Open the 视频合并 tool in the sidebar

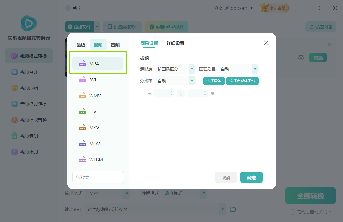coord(29,72)
